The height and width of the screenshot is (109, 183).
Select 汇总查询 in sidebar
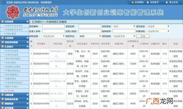[9, 91]
